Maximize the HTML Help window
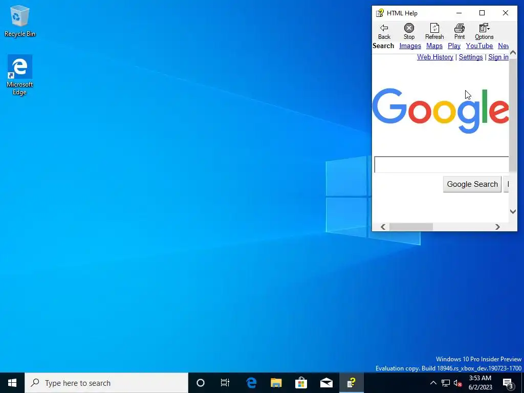The height and width of the screenshot is (393, 524). (482, 13)
